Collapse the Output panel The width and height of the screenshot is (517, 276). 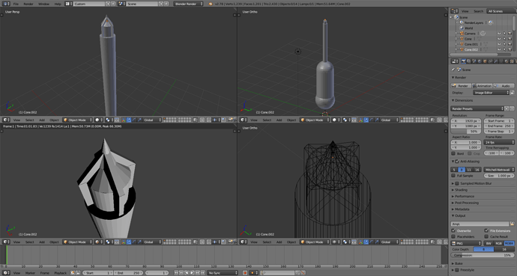click(x=459, y=216)
